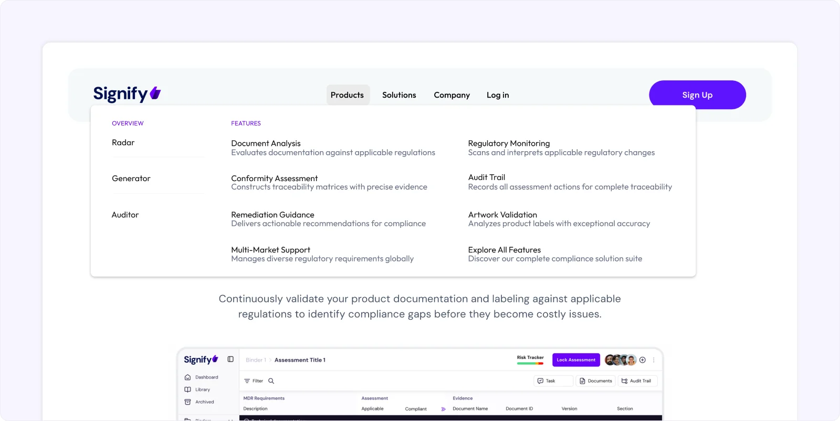Open the Task panel button
Viewport: 840px width, 421px height.
click(553, 381)
